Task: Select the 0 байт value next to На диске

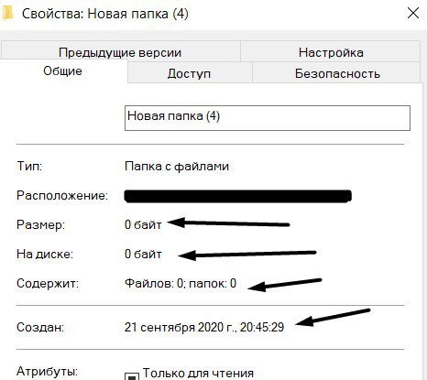Action: click(143, 254)
